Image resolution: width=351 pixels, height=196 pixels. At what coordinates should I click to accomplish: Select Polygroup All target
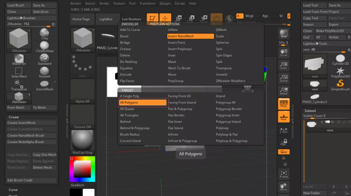pyautogui.click(x=225, y=102)
